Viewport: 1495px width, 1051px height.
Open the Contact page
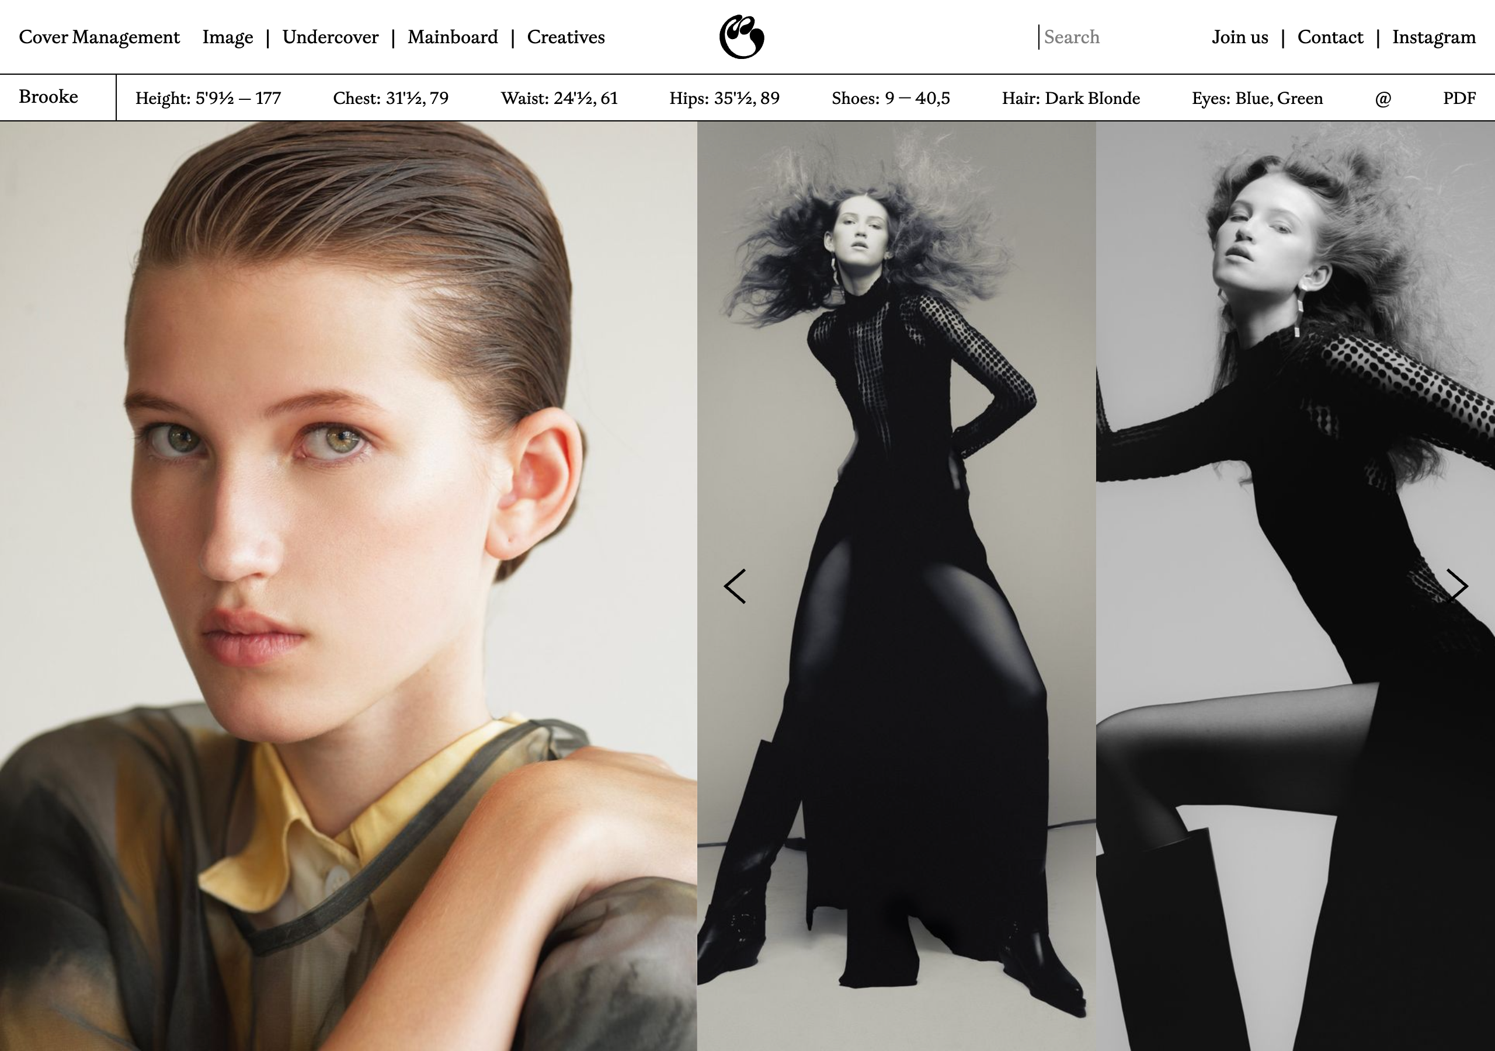1330,38
